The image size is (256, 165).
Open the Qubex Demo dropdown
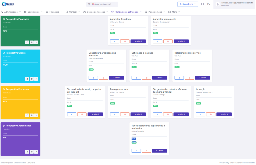[188, 4]
